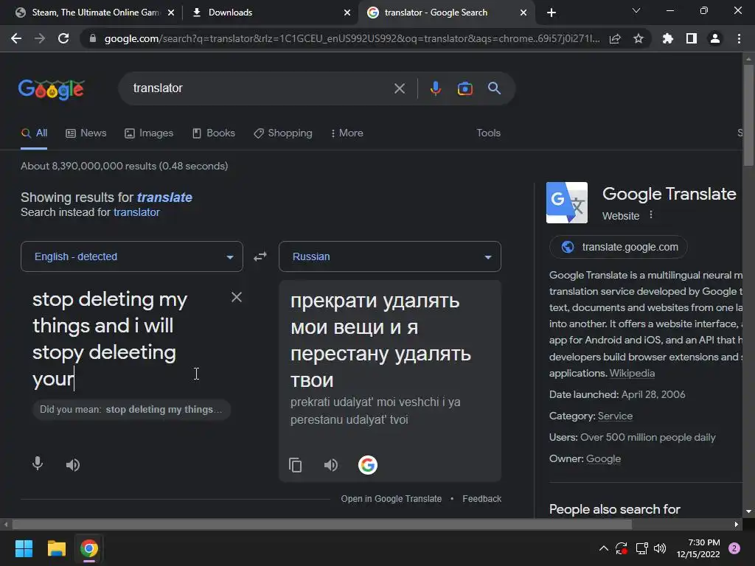This screenshot has width=755, height=566.
Task: Search instead for translator link
Action: pos(136,212)
